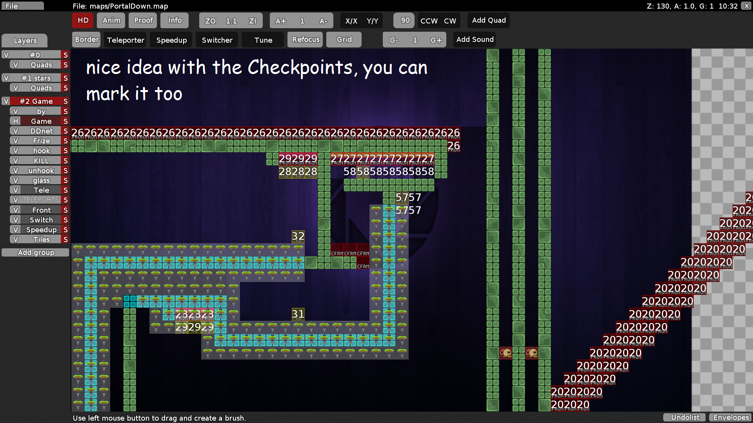Open the File menu
Viewport: 753px width, 423px height.
22,6
